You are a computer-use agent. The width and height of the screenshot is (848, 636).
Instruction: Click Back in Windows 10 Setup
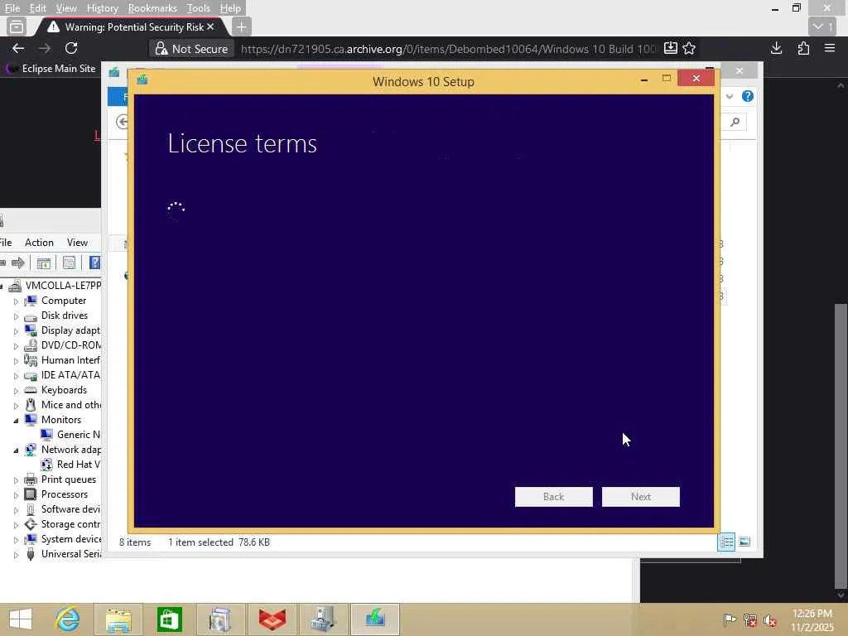coord(553,497)
